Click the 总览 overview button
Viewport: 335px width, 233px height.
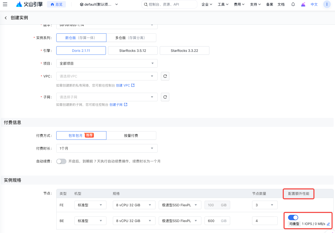point(57,4)
